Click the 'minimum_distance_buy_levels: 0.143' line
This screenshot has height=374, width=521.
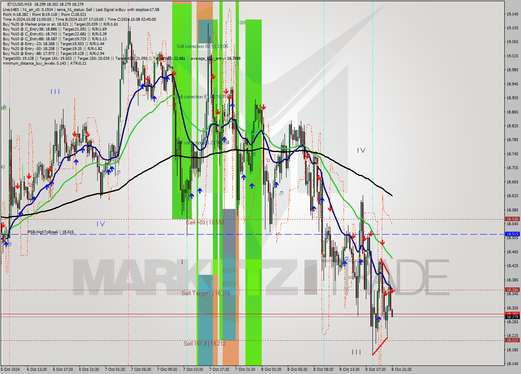(x=44, y=63)
